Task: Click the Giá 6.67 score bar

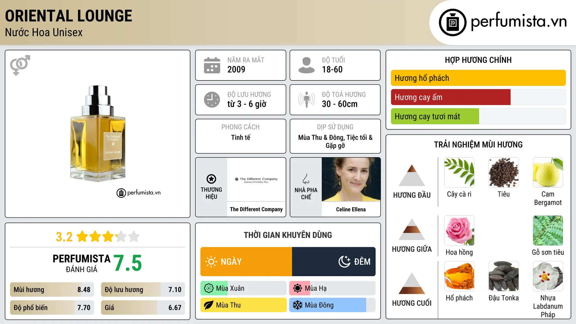Action: (x=143, y=308)
